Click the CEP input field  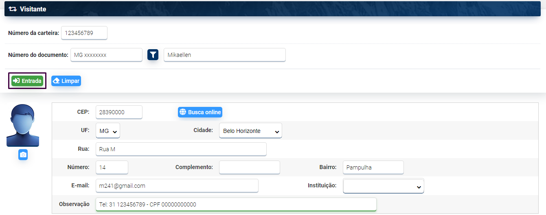tap(119, 112)
